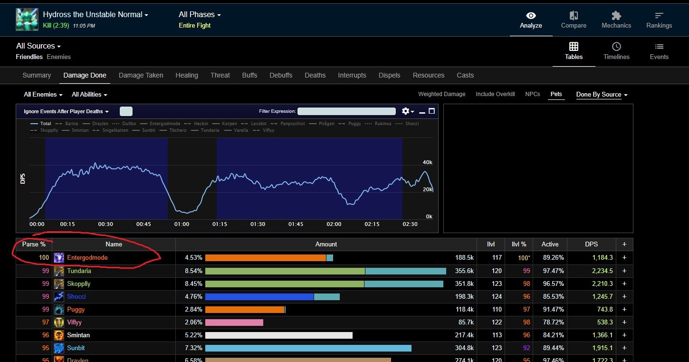Open the Damage Taken tab
The width and height of the screenshot is (689, 362).
click(141, 75)
